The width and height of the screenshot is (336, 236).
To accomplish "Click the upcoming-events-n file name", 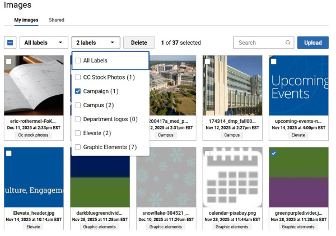I will coord(298,121).
